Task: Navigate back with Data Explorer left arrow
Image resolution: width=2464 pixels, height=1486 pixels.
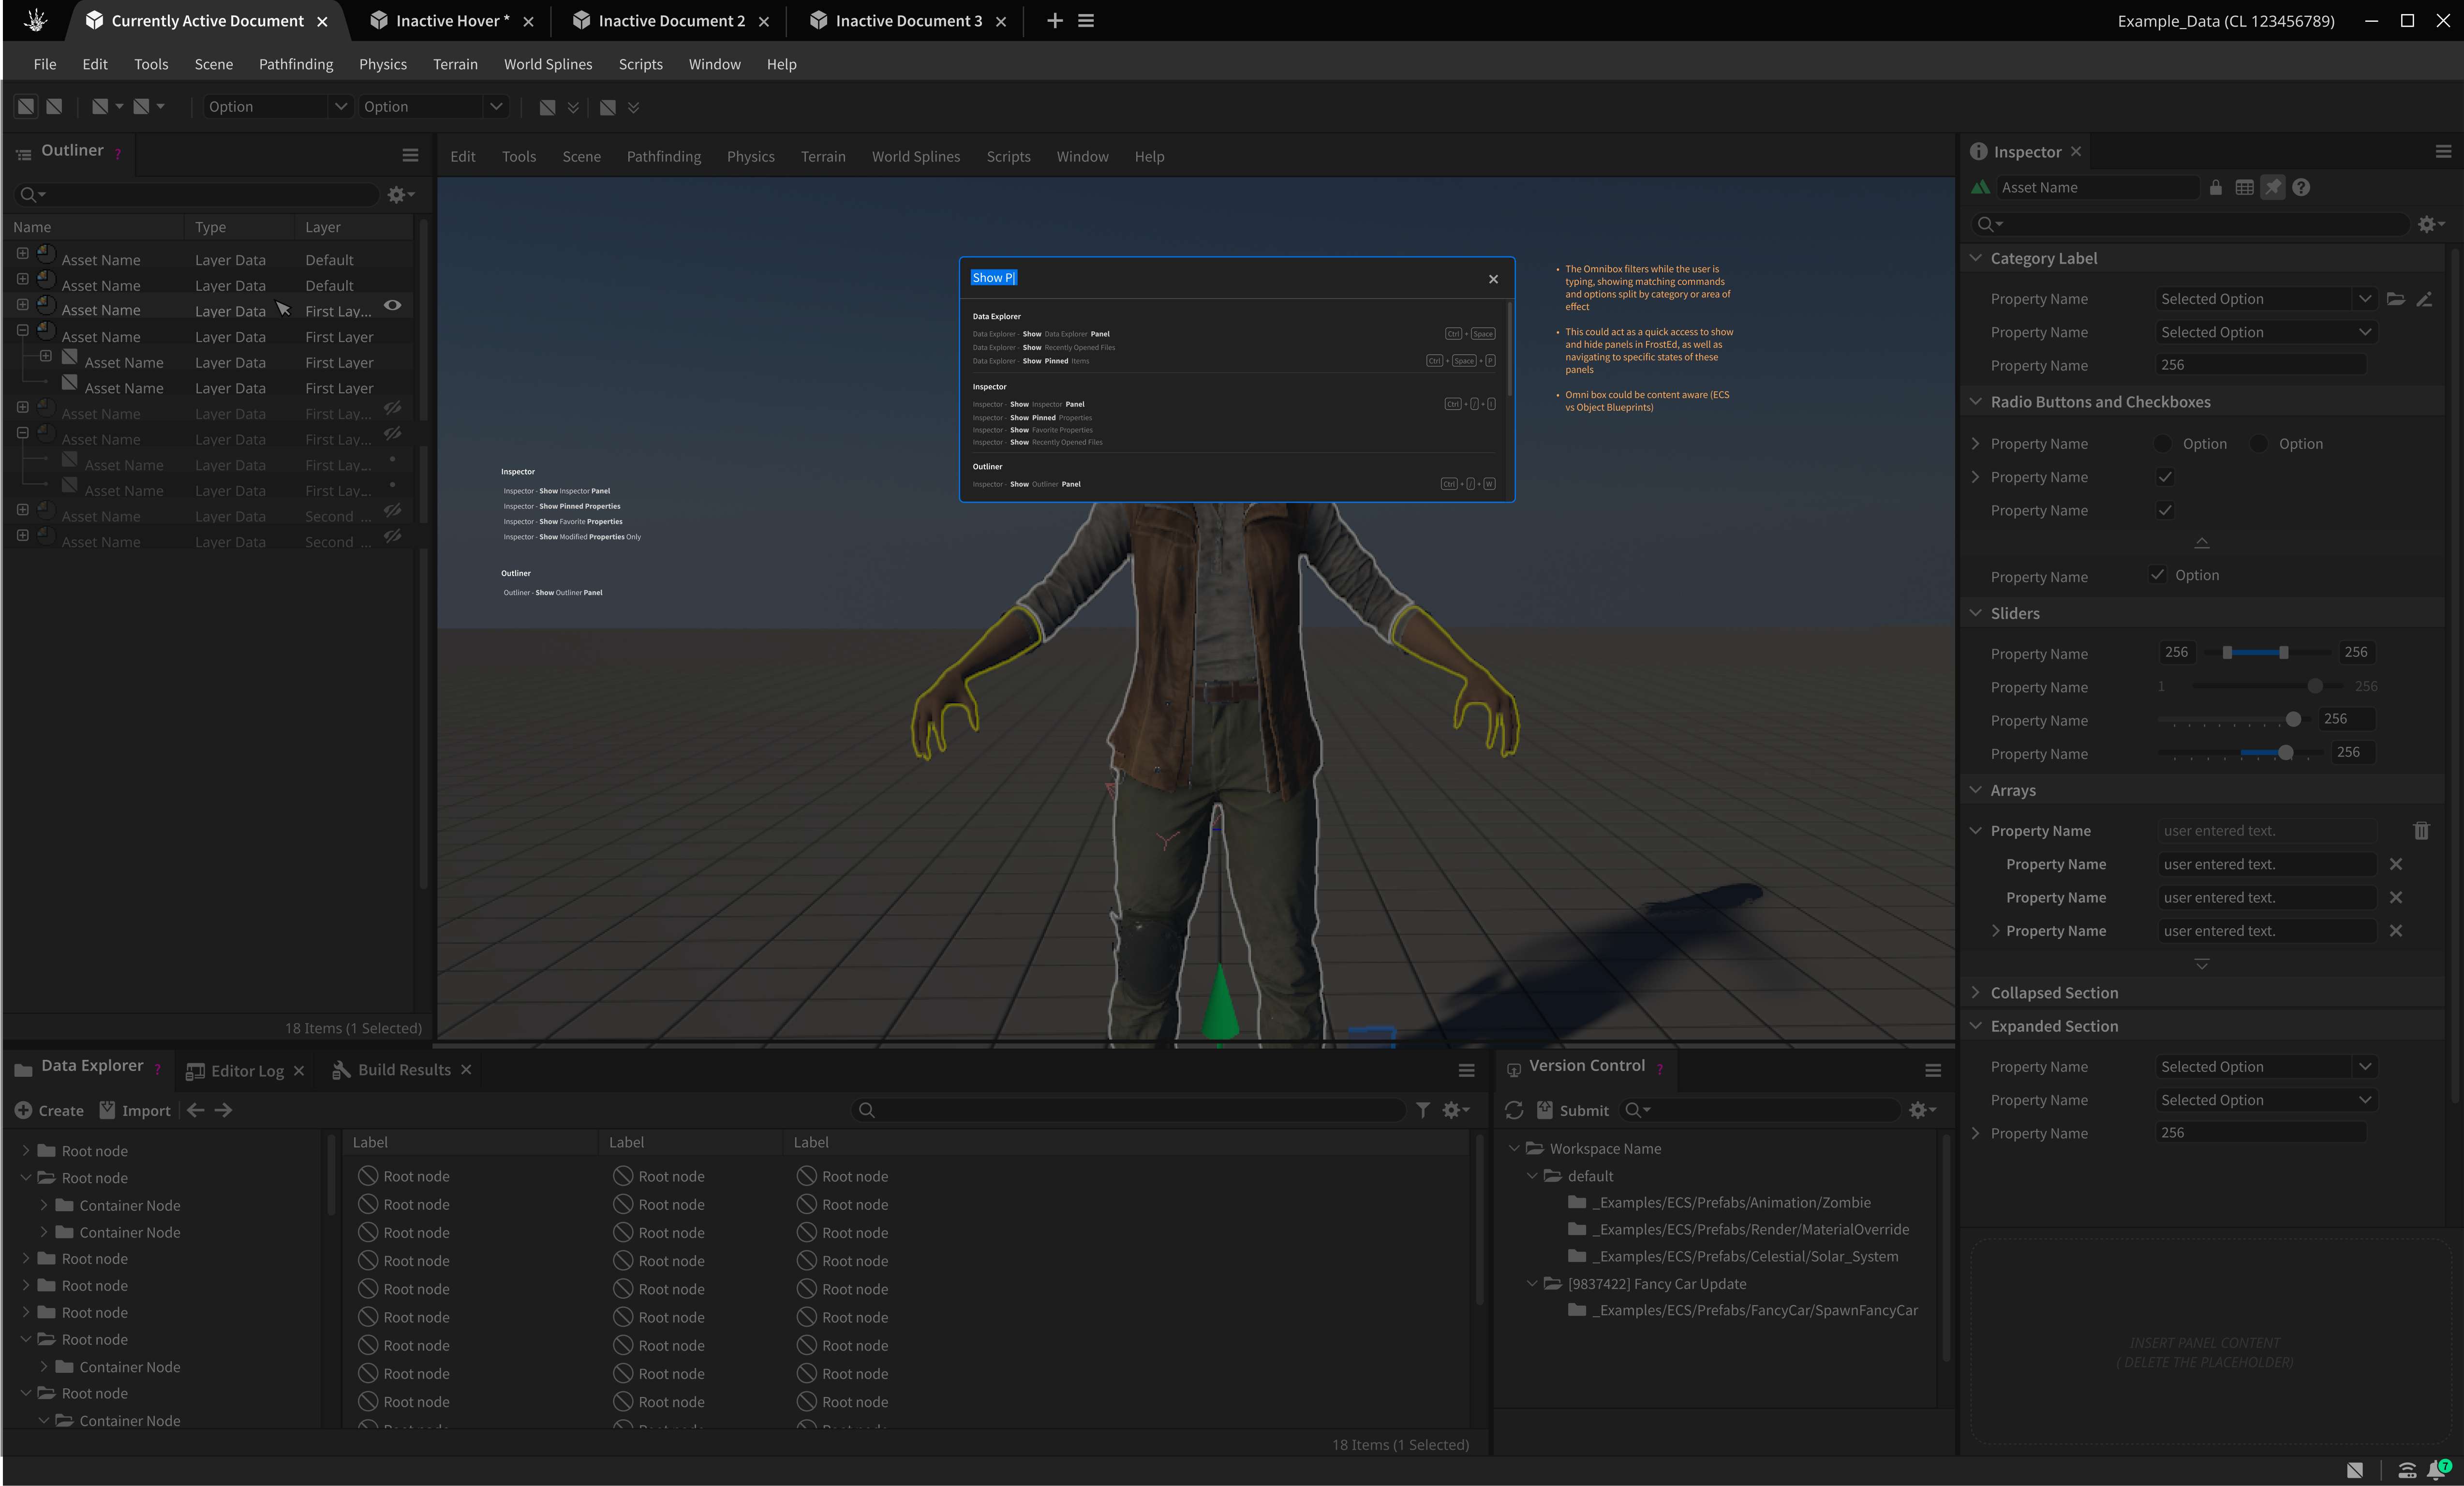Action: [196, 1110]
